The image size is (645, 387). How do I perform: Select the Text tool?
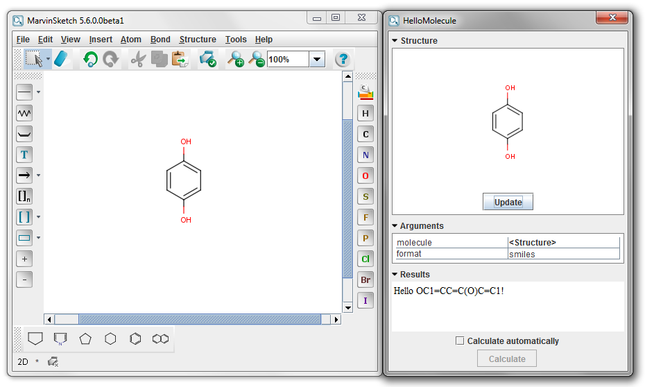click(24, 154)
